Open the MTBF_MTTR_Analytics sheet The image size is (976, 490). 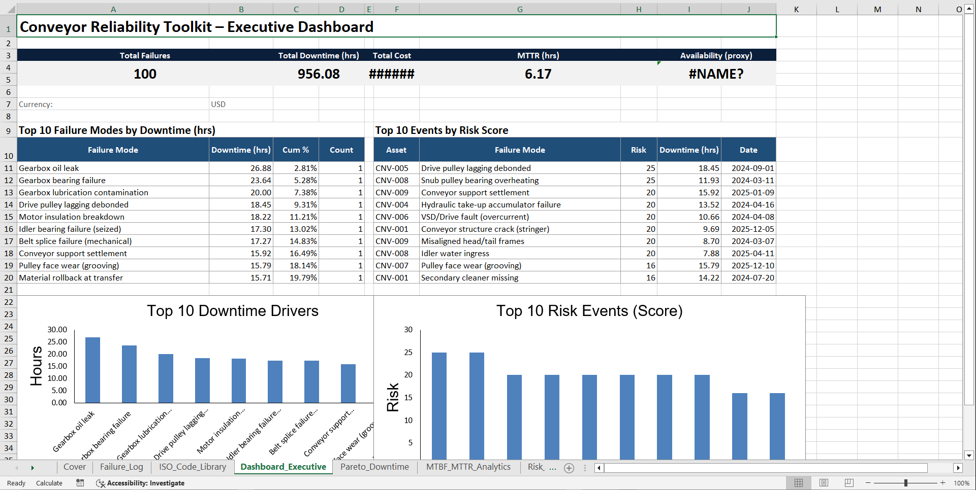[x=468, y=467]
